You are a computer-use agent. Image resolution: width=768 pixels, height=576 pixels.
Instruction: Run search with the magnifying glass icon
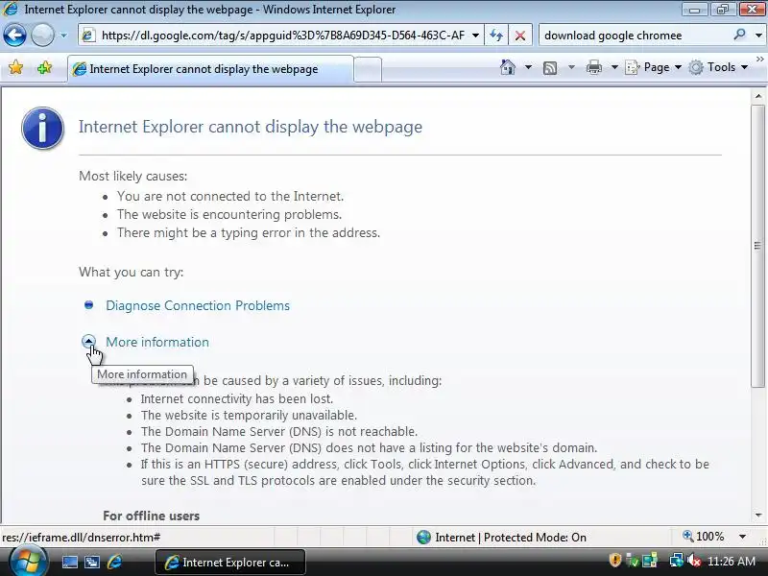tap(739, 35)
